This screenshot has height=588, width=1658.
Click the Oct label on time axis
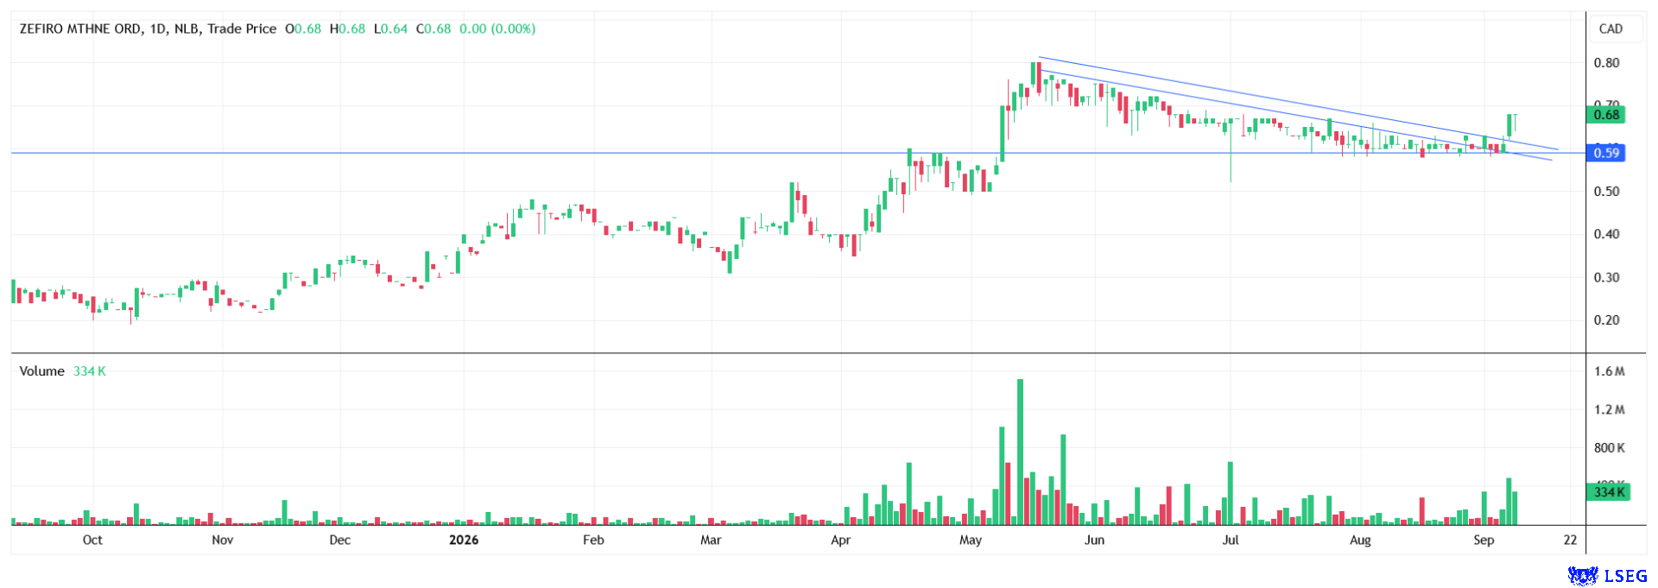click(x=92, y=540)
